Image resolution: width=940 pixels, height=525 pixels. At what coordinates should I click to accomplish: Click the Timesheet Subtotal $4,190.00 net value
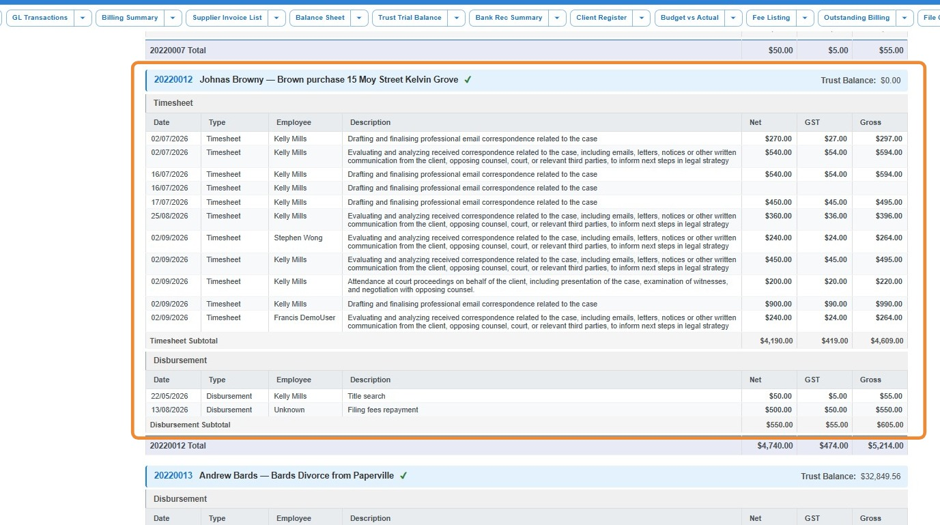tap(776, 341)
